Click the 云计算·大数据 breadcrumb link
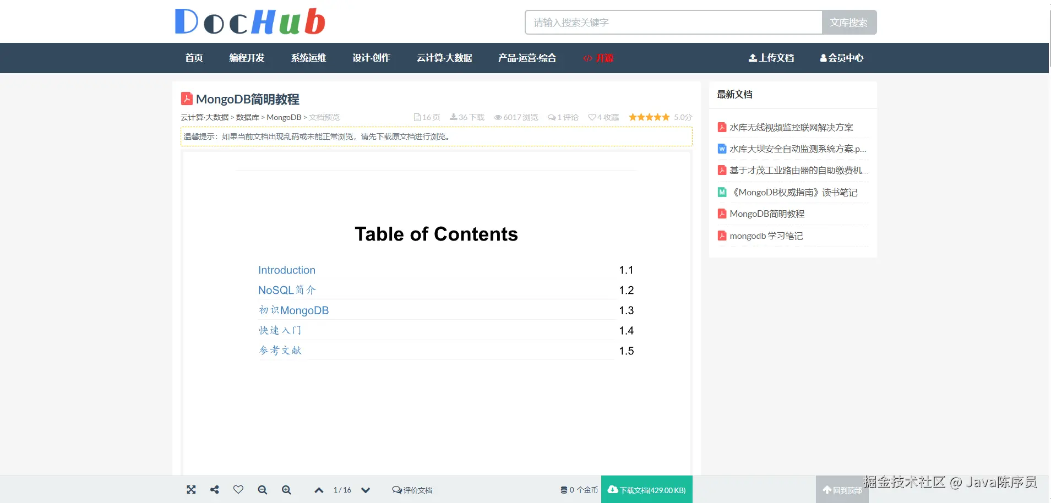 (204, 117)
